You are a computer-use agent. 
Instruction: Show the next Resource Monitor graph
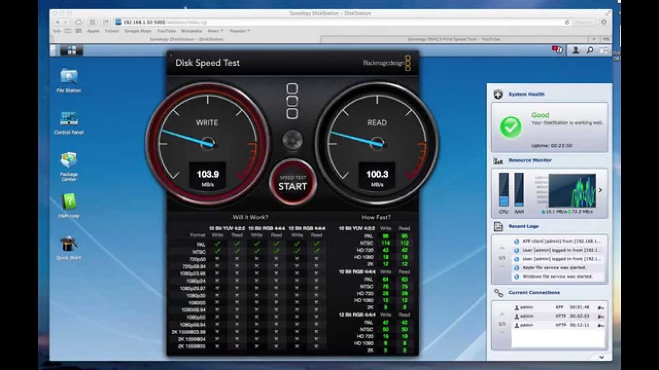click(600, 190)
